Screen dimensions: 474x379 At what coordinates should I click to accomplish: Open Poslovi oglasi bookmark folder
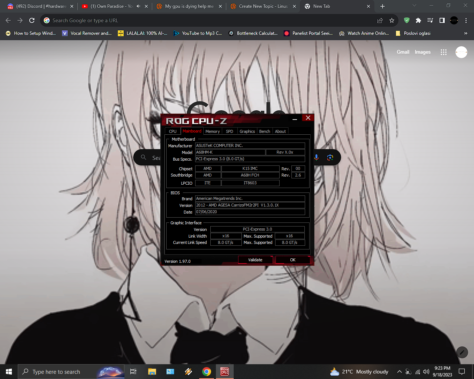pyautogui.click(x=413, y=33)
